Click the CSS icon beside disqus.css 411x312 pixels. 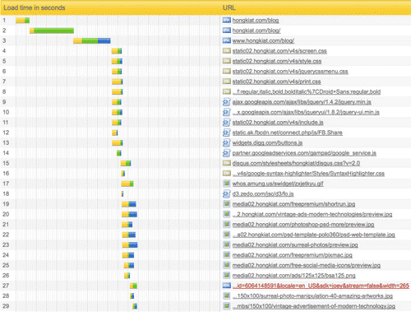pyautogui.click(x=227, y=163)
